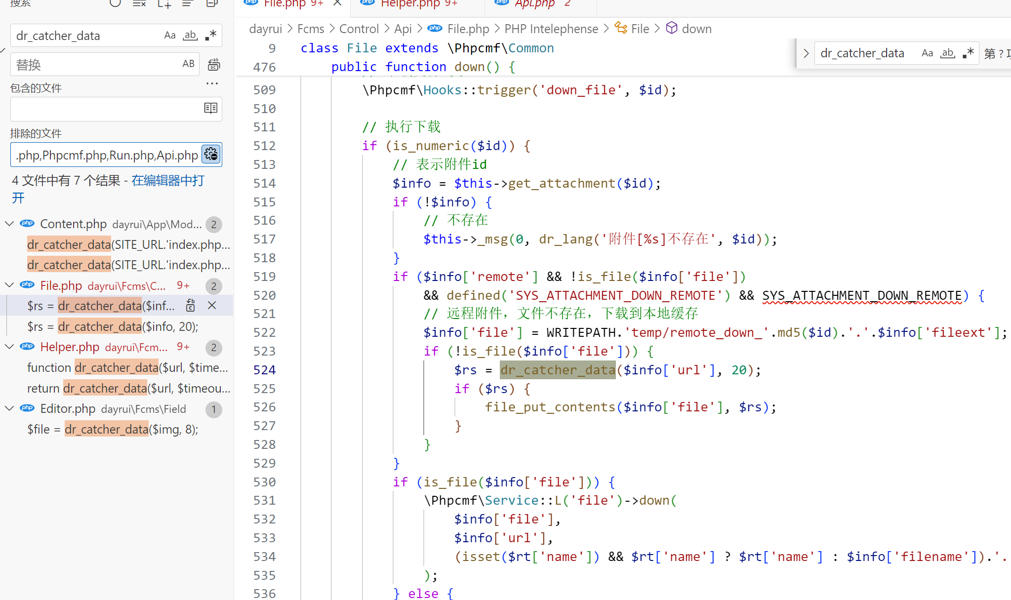This screenshot has width=1011, height=600.
Task: Toggle Match Case in editor find widget
Action: coord(927,53)
